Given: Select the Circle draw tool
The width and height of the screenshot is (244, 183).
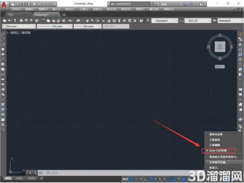Looking at the screenshot, I should pyautogui.click(x=3, y=64).
